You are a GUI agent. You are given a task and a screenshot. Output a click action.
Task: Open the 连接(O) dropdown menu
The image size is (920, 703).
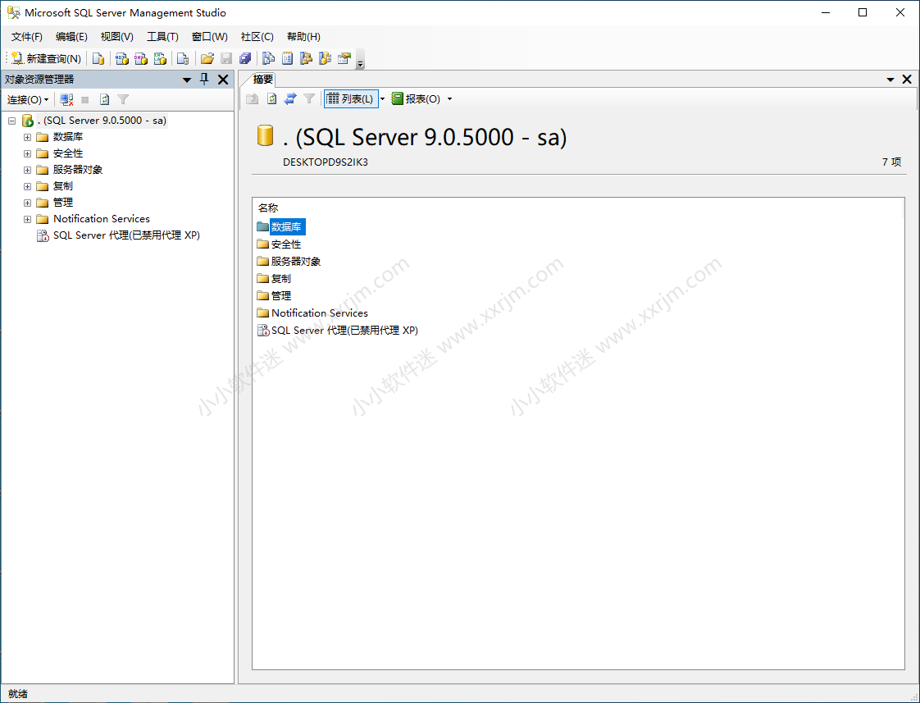click(x=27, y=98)
